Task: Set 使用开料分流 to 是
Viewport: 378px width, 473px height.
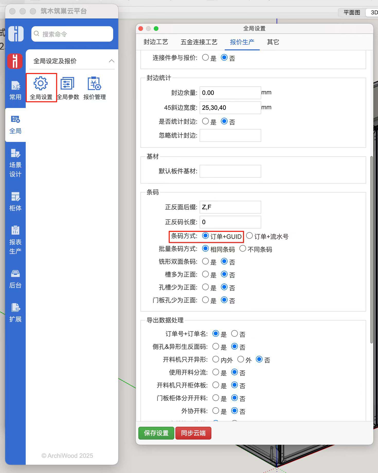Action: (216, 372)
